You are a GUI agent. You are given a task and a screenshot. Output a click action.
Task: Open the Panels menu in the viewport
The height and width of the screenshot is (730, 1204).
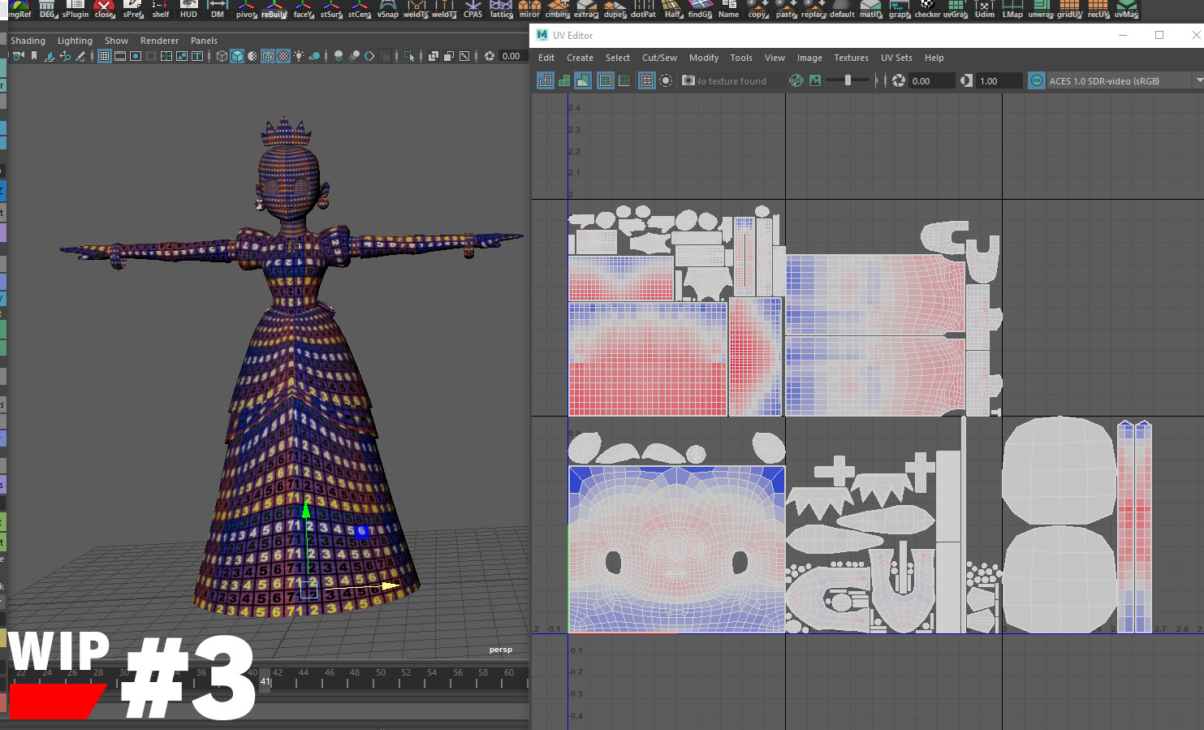(204, 40)
